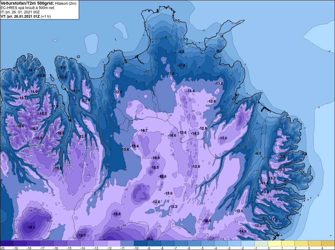Click the light lavender legend swatch above -12
The width and height of the screenshot is (335, 250).
tap(114, 243)
